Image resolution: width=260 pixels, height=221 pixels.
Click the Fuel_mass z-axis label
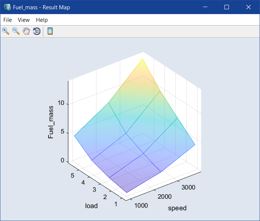51,122
